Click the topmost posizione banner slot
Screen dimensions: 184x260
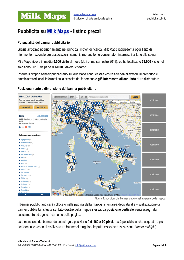(x=154, y=100)
